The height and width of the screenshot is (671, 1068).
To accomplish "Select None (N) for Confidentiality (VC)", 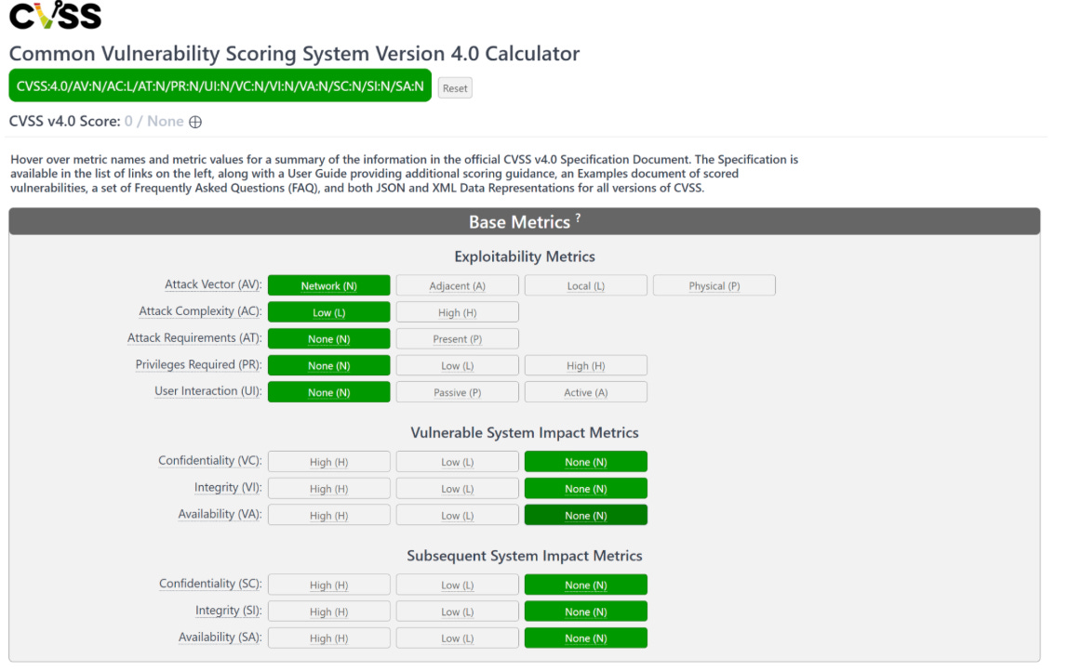I will [586, 462].
